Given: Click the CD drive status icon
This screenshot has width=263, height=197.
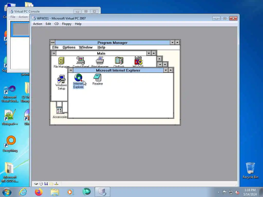Looking at the screenshot, I should tap(41, 184).
